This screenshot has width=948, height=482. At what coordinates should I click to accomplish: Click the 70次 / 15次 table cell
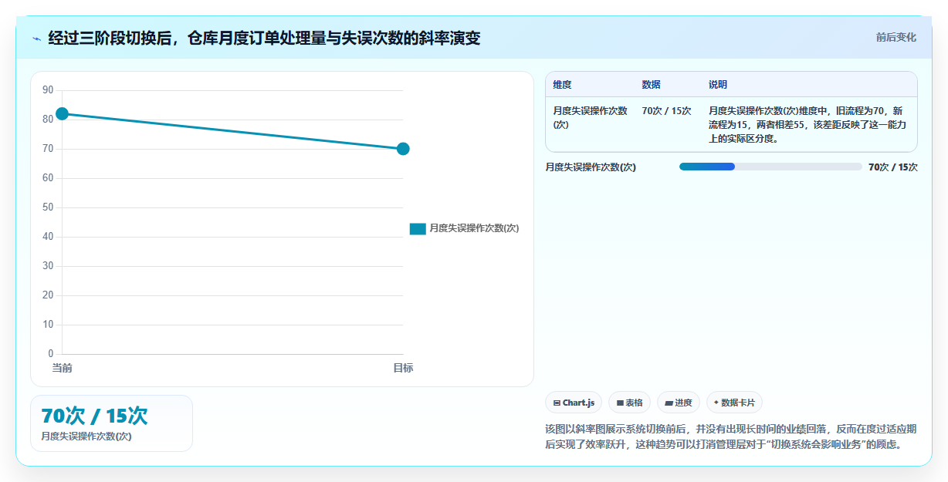(x=666, y=111)
